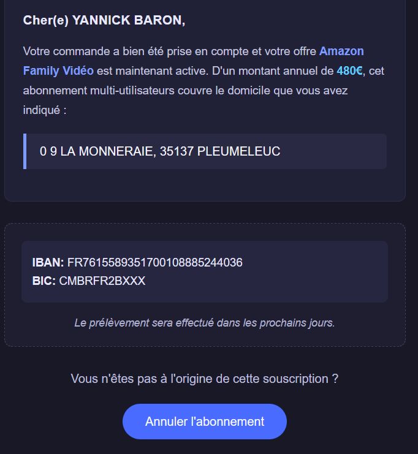Click the blue bar beside the address
The height and width of the screenshot is (454, 418).
click(25, 151)
